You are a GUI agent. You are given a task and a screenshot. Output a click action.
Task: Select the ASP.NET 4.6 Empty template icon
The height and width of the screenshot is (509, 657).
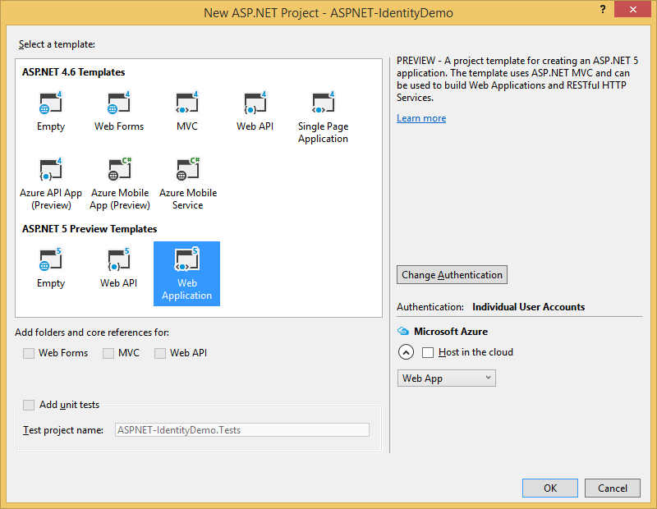pyautogui.click(x=51, y=103)
